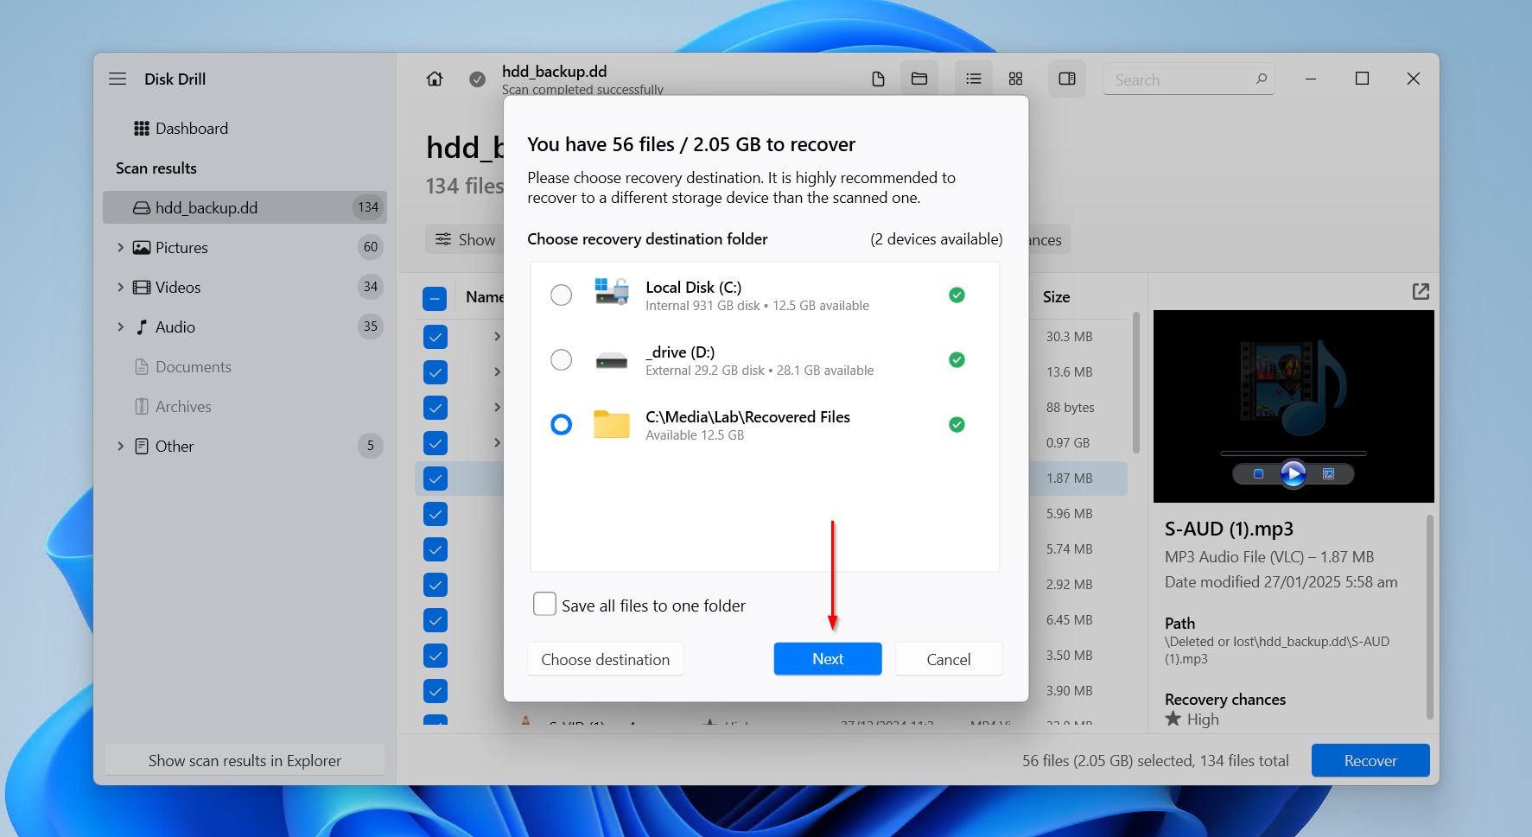Expand the Pictures category
The height and width of the screenshot is (837, 1532).
121,247
